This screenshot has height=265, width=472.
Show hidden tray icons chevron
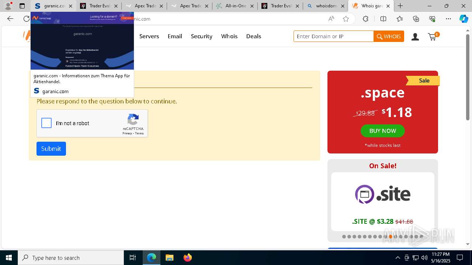398,258
